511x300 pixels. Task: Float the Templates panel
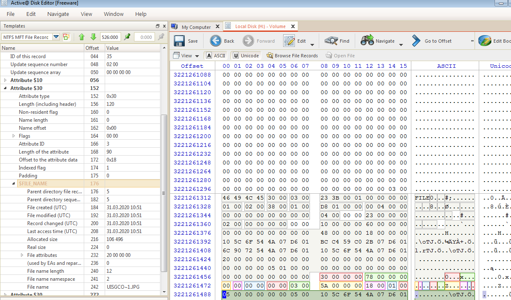157,26
